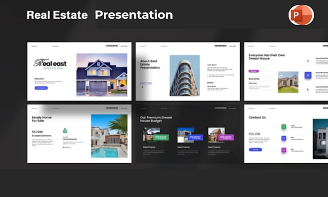This screenshot has height=197, width=328.
Task: Click the blue square icon on Dream House slide
Action: click(308, 75)
